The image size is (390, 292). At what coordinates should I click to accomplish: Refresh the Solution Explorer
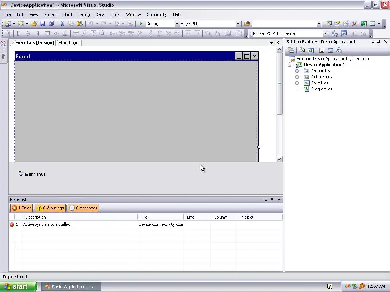tap(311, 51)
